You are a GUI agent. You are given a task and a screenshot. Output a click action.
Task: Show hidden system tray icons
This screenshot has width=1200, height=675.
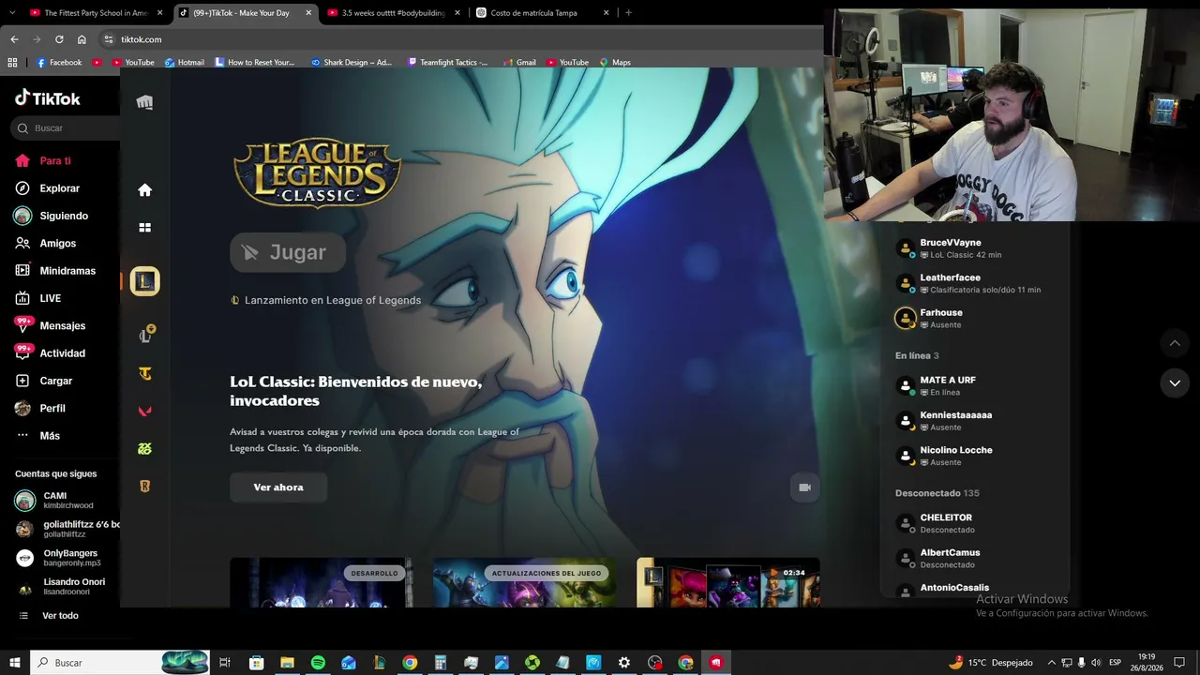coord(1051,663)
